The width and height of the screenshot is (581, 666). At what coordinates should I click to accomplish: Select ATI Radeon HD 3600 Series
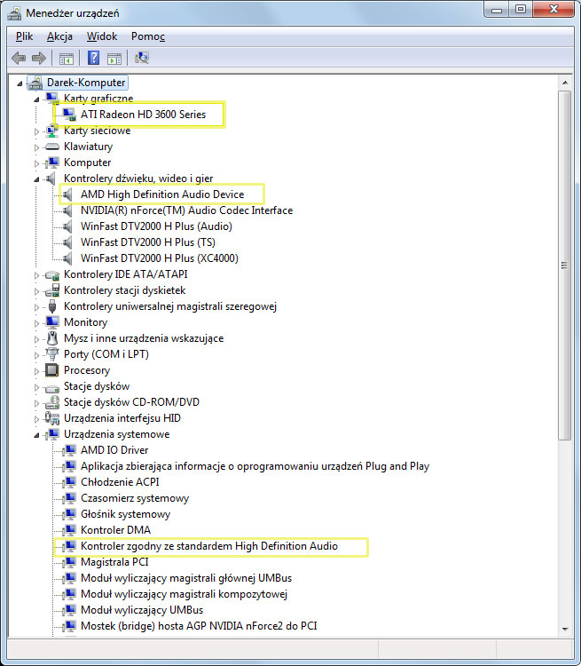143,115
